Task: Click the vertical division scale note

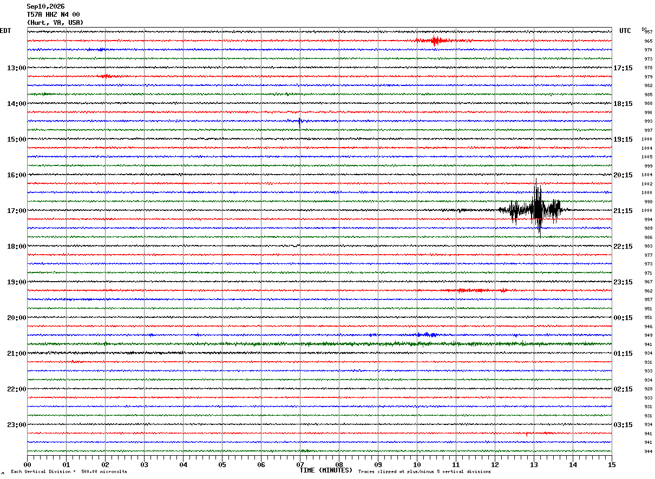Action: coord(69,471)
